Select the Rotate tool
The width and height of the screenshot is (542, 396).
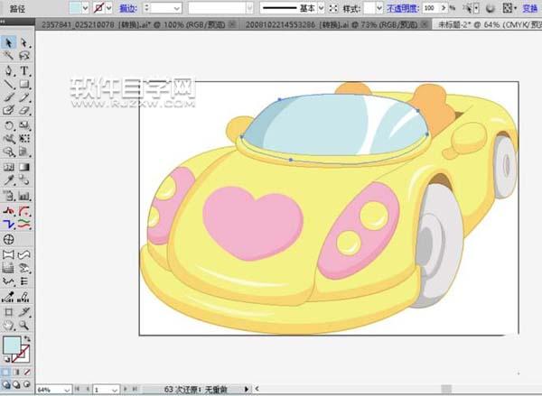pyautogui.click(x=8, y=125)
